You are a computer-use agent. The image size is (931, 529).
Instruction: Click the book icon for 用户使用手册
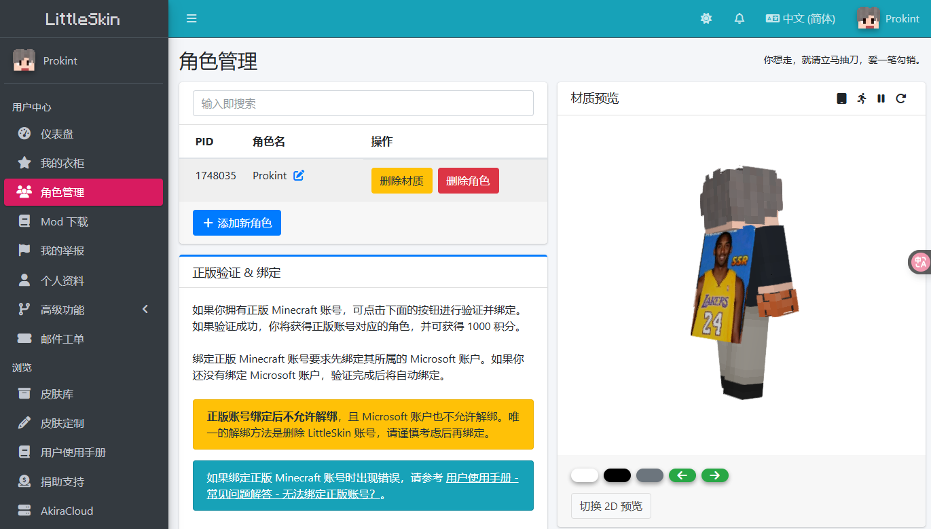pos(24,452)
